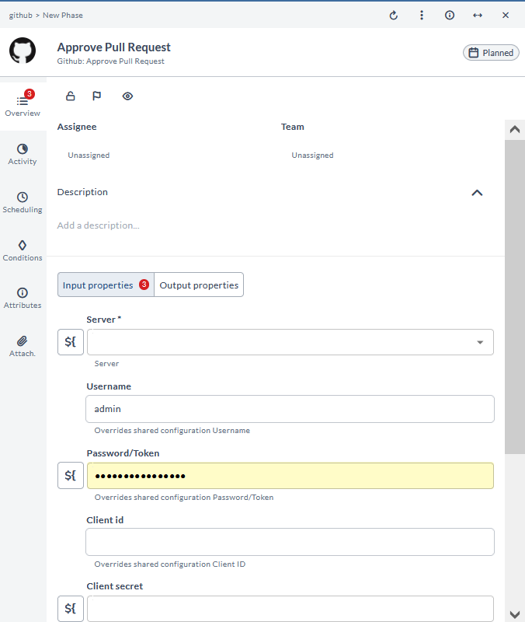This screenshot has height=622, width=525.
Task: Open the Conditions sidebar tab
Action: pos(23,250)
